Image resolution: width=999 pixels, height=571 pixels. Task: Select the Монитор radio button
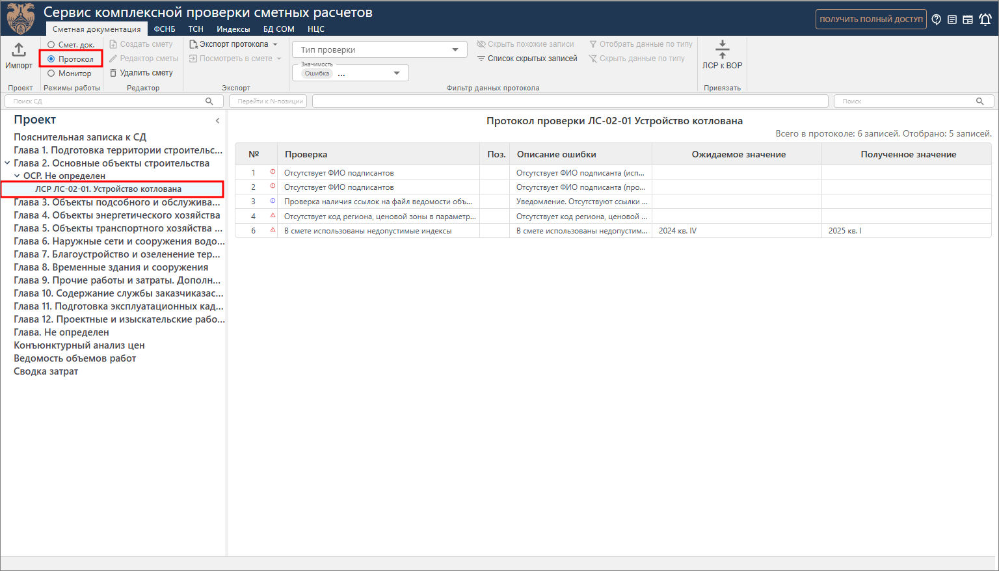click(x=51, y=73)
